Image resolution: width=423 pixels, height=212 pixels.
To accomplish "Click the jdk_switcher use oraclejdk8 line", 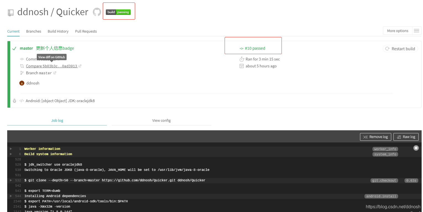I will point(53,165).
